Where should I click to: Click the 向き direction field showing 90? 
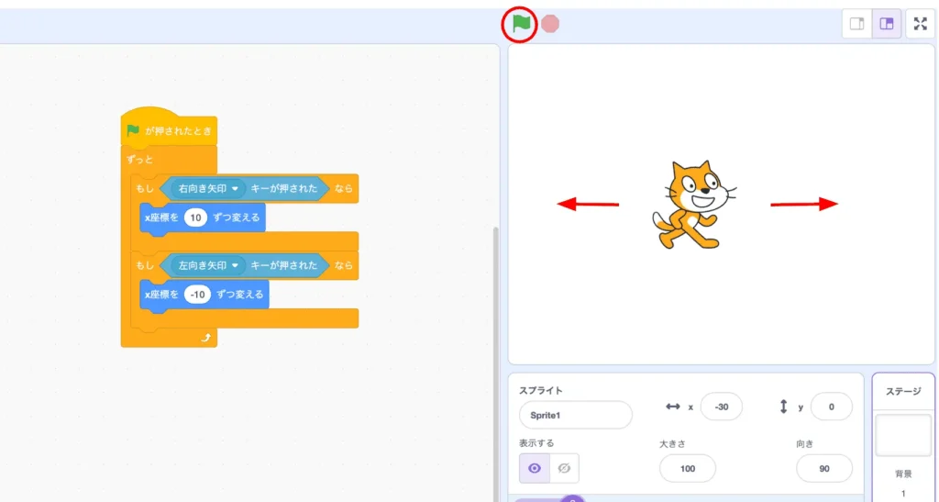point(824,468)
